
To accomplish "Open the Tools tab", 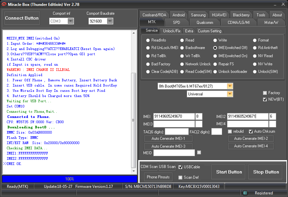I will 261,15.
